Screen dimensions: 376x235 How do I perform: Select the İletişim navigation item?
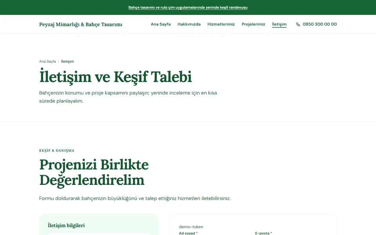[x=279, y=24]
